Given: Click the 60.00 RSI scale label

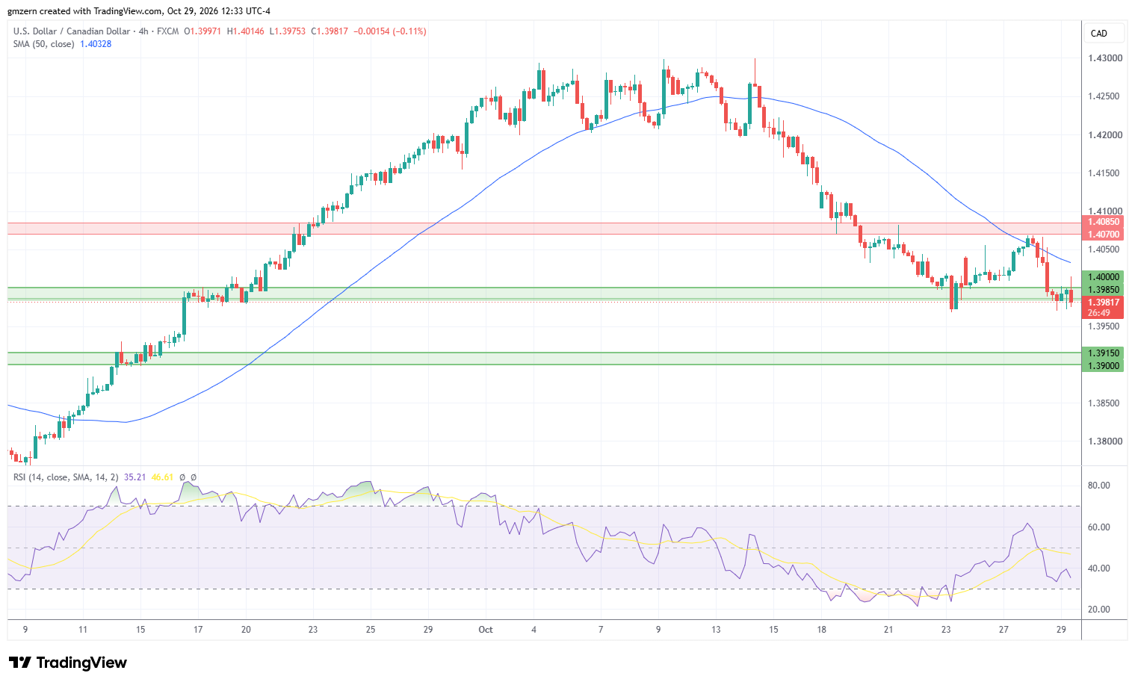Looking at the screenshot, I should point(1099,527).
